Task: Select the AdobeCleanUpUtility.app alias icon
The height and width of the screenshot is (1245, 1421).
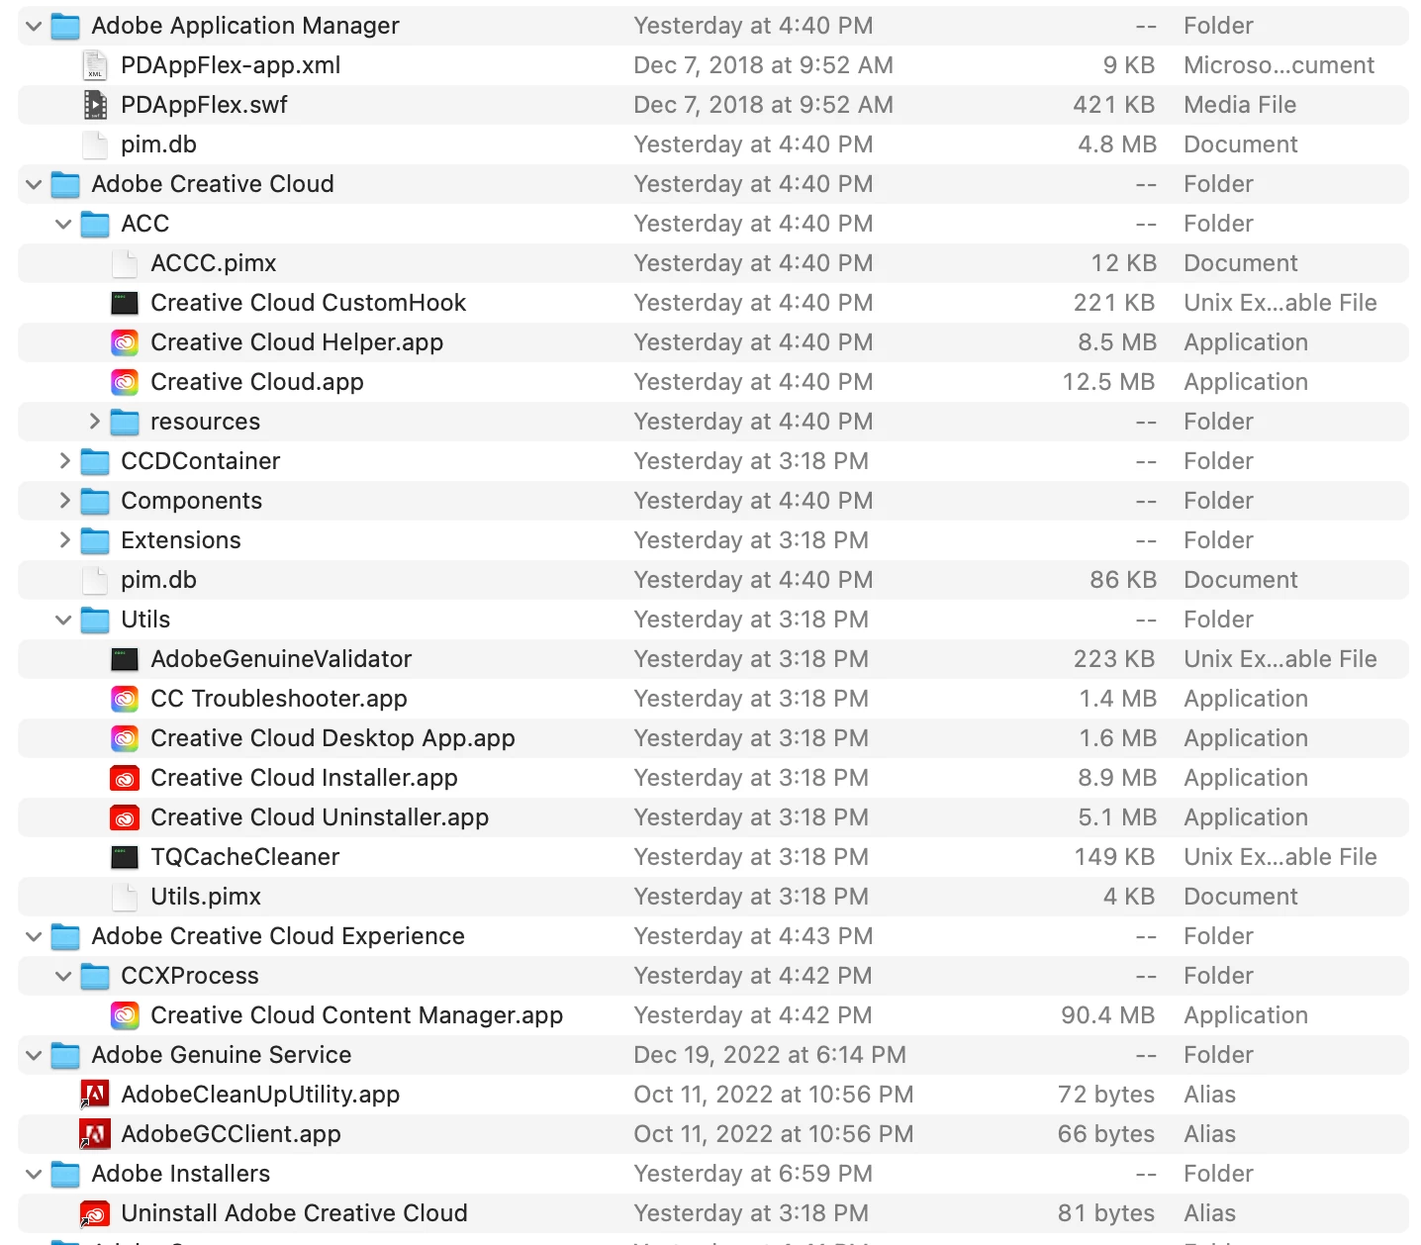Action: [x=95, y=1095]
